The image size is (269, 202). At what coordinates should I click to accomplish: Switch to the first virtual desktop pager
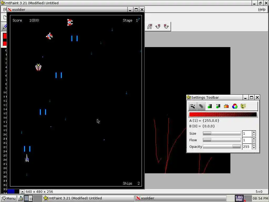[x=26, y=198]
